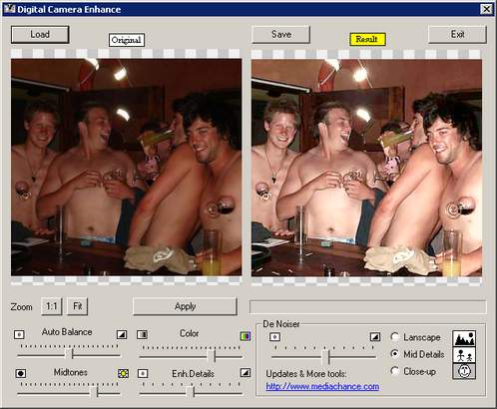
Task: Click the Auto Balance minimum icon
Action: (19, 334)
